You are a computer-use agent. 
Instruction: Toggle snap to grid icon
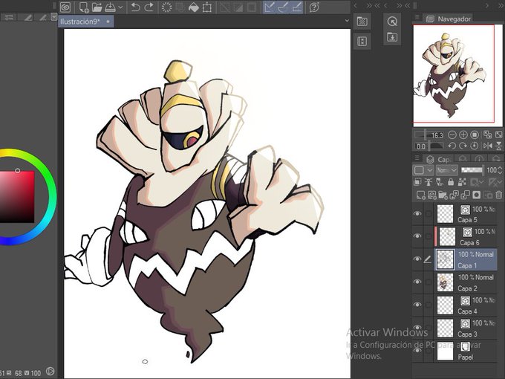[x=296, y=7]
